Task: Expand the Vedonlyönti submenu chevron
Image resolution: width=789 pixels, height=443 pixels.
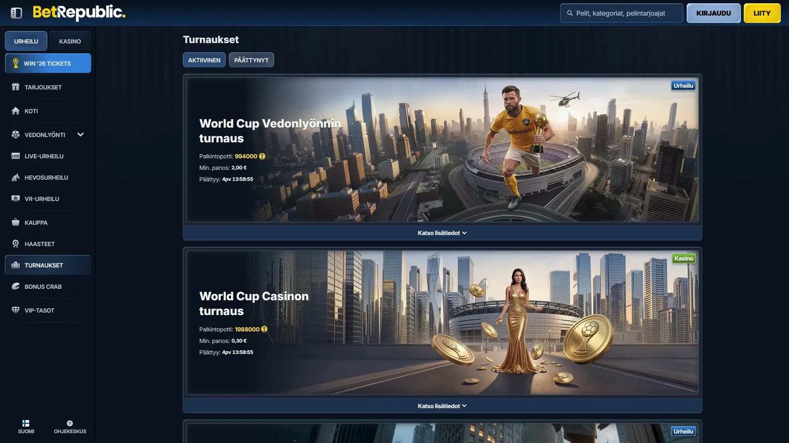Action: coord(81,135)
